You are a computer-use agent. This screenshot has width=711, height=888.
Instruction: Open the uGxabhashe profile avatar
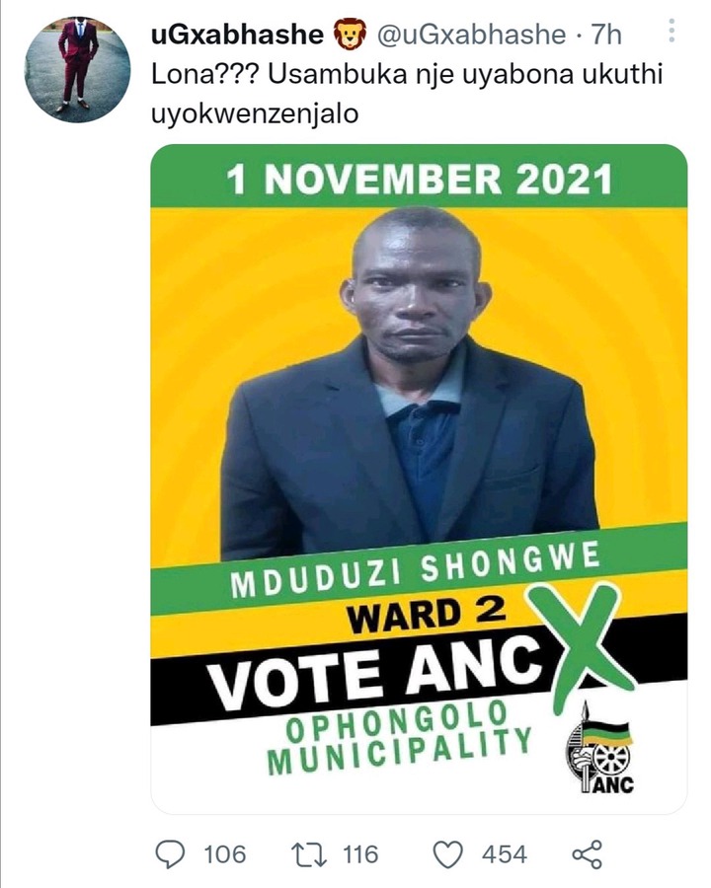[x=78, y=69]
